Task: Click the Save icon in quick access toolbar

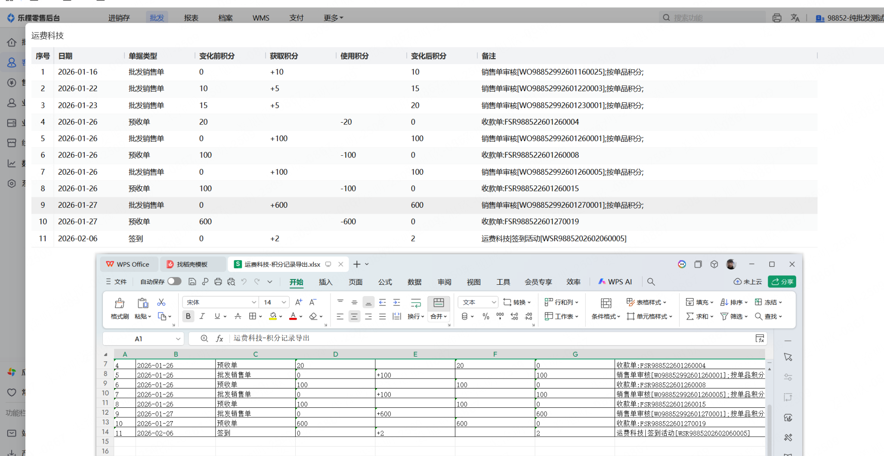Action: pos(192,282)
